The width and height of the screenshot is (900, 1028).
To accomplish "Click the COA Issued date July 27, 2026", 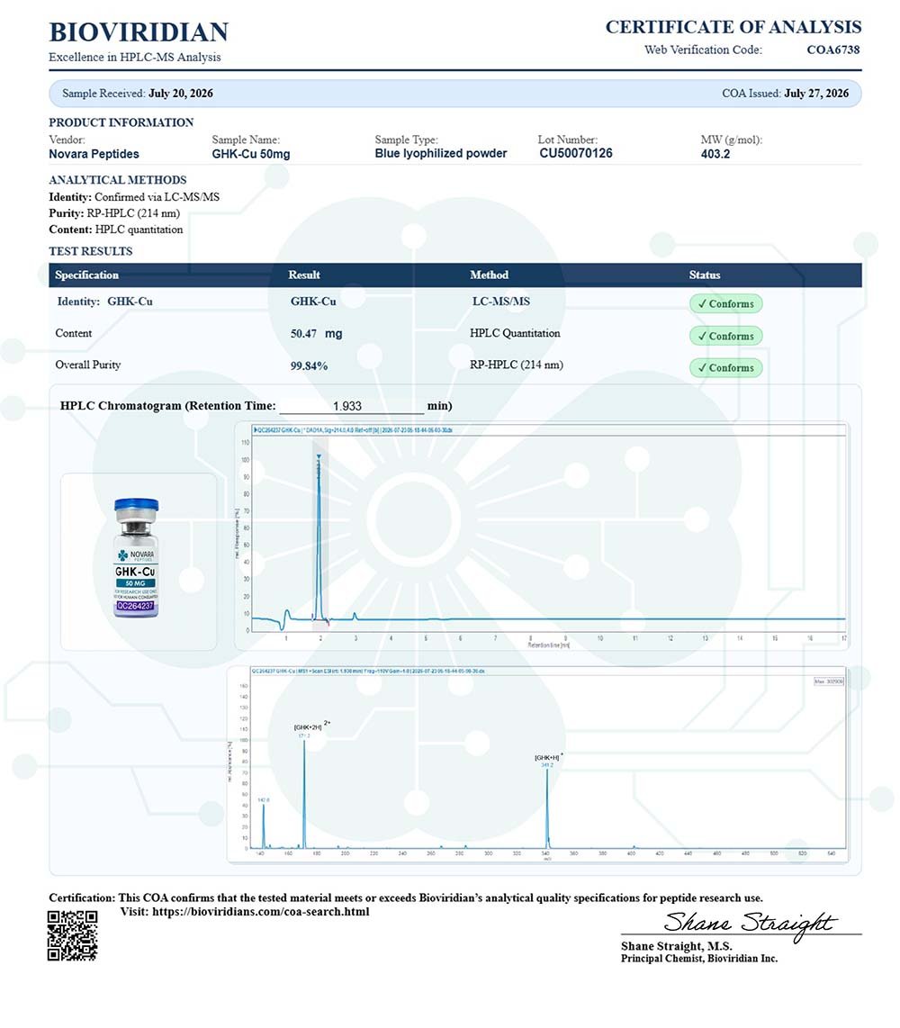I will click(x=816, y=93).
